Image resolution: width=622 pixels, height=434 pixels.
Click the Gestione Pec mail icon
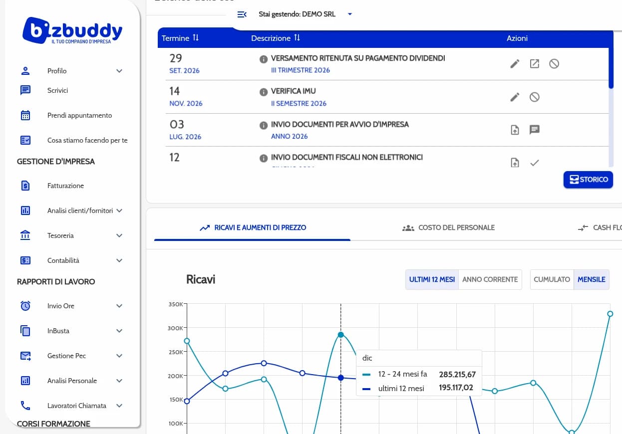point(25,356)
